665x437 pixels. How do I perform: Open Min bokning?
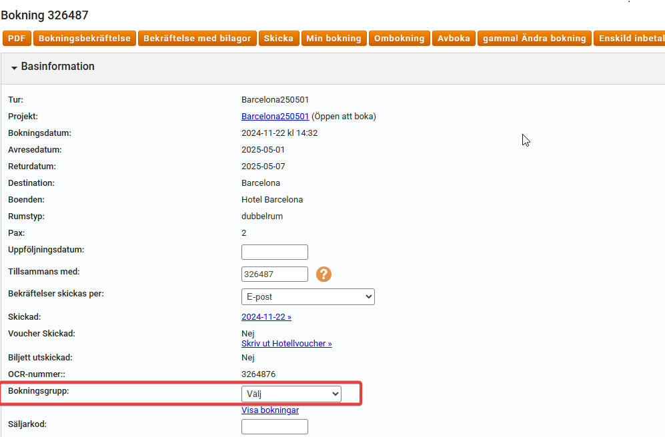tap(334, 39)
